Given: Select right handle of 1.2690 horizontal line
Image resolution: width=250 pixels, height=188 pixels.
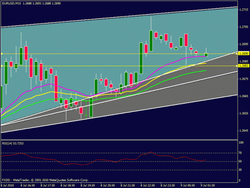Looking at the screenshot, I should pos(237,54).
